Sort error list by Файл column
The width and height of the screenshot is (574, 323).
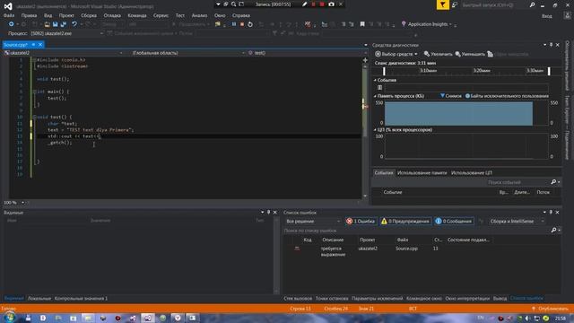pos(403,240)
